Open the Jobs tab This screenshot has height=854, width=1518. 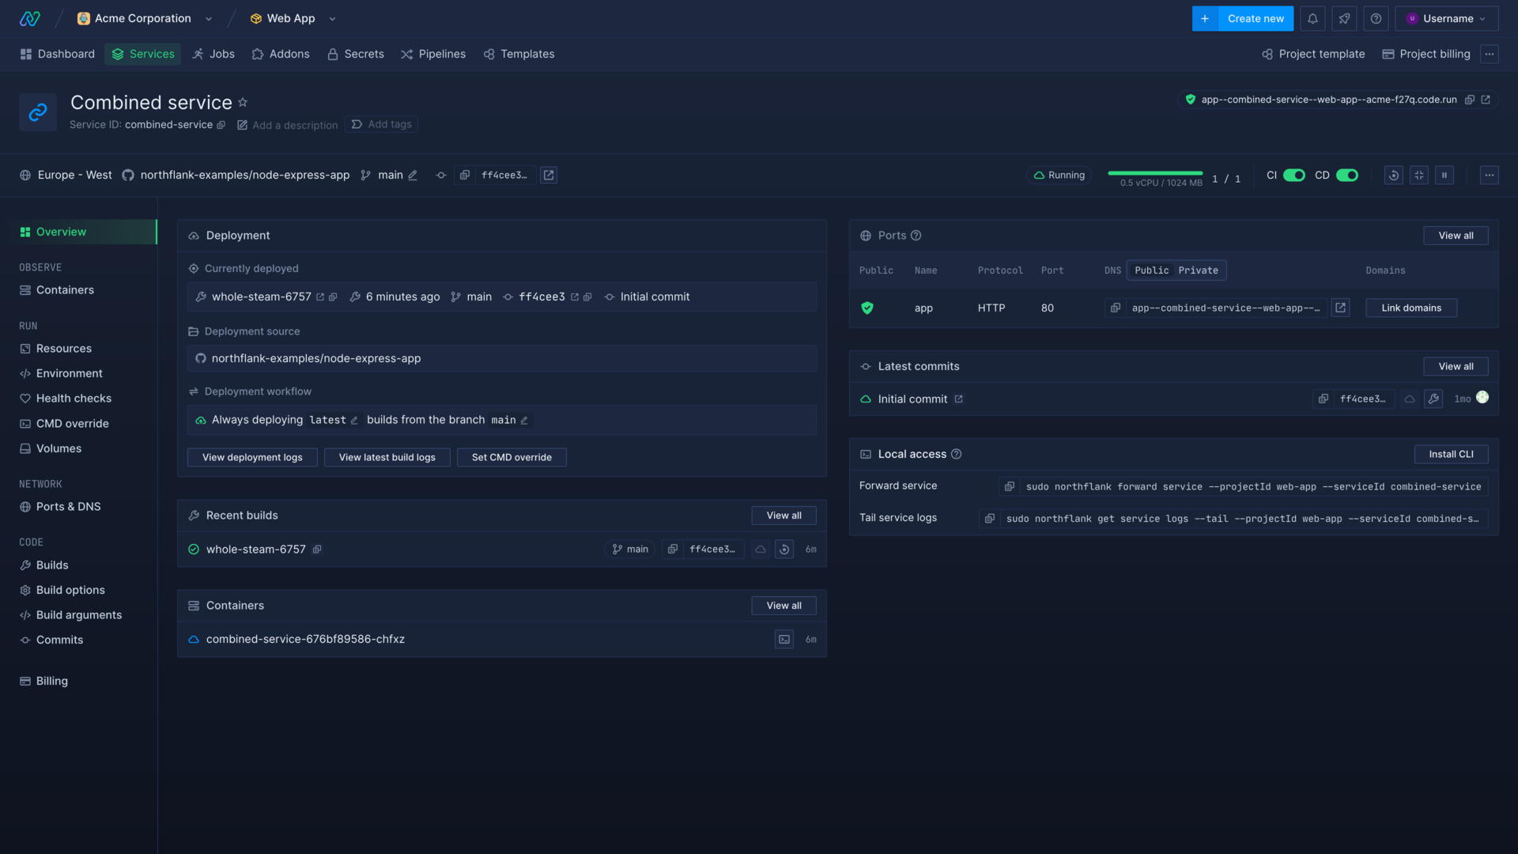pyautogui.click(x=213, y=54)
